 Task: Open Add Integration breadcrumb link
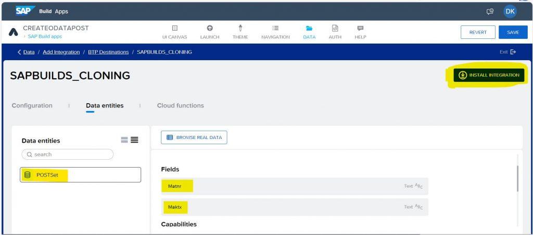pyautogui.click(x=61, y=52)
